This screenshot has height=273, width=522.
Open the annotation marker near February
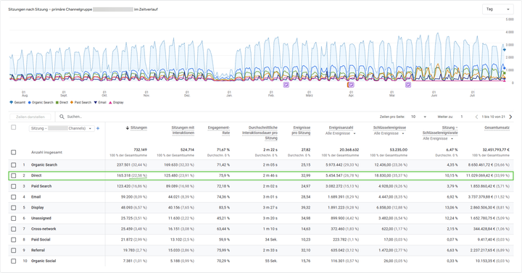coord(286,85)
